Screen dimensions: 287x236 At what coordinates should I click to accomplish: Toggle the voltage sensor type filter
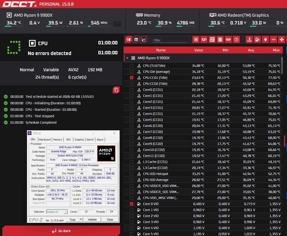point(257,39)
